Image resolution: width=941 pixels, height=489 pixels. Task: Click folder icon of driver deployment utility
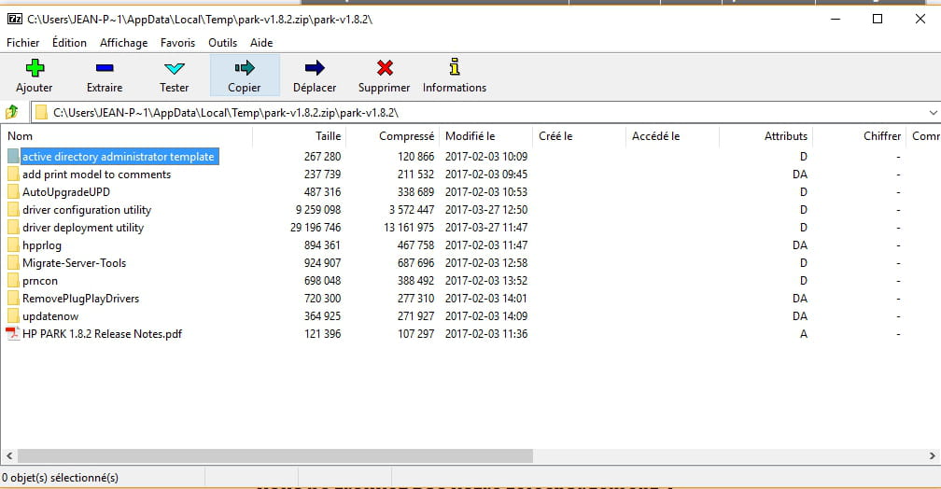click(x=13, y=228)
